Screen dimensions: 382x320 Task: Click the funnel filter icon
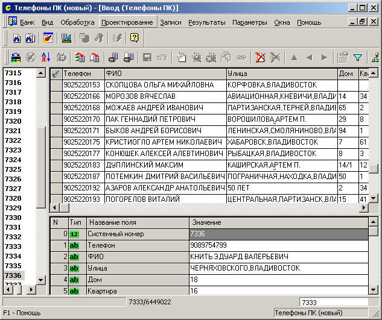358,58
